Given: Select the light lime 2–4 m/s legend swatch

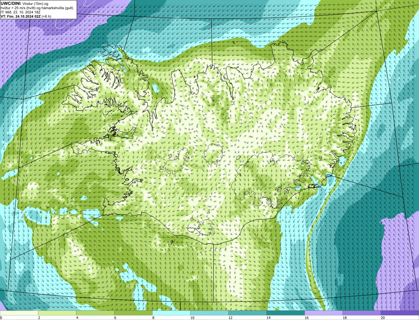Looking at the screenshot, I should [x=57, y=313].
